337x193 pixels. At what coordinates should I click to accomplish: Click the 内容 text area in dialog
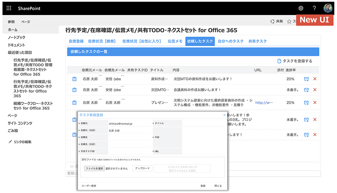203,137
